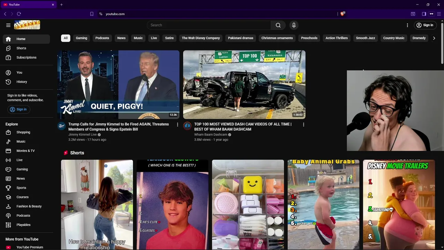The height and width of the screenshot is (250, 444).
Task: Select The Walt Disney Company chip
Action: (x=201, y=38)
